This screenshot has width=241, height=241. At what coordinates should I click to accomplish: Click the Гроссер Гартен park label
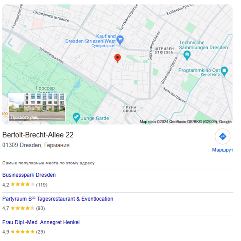coord(45,90)
